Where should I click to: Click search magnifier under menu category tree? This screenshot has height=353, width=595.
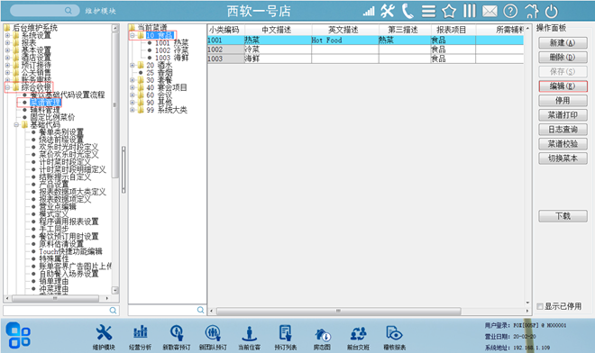(x=201, y=310)
